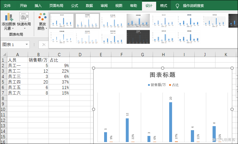Choose the first chart style thumbnail in gallery
This screenshot has width=238, height=144.
pos(62,21)
